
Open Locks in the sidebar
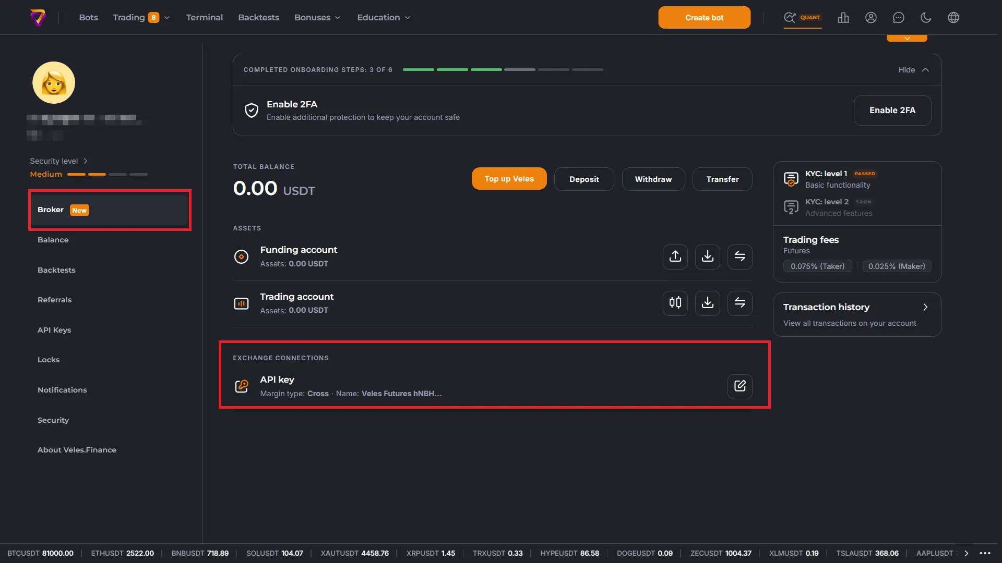(x=49, y=360)
